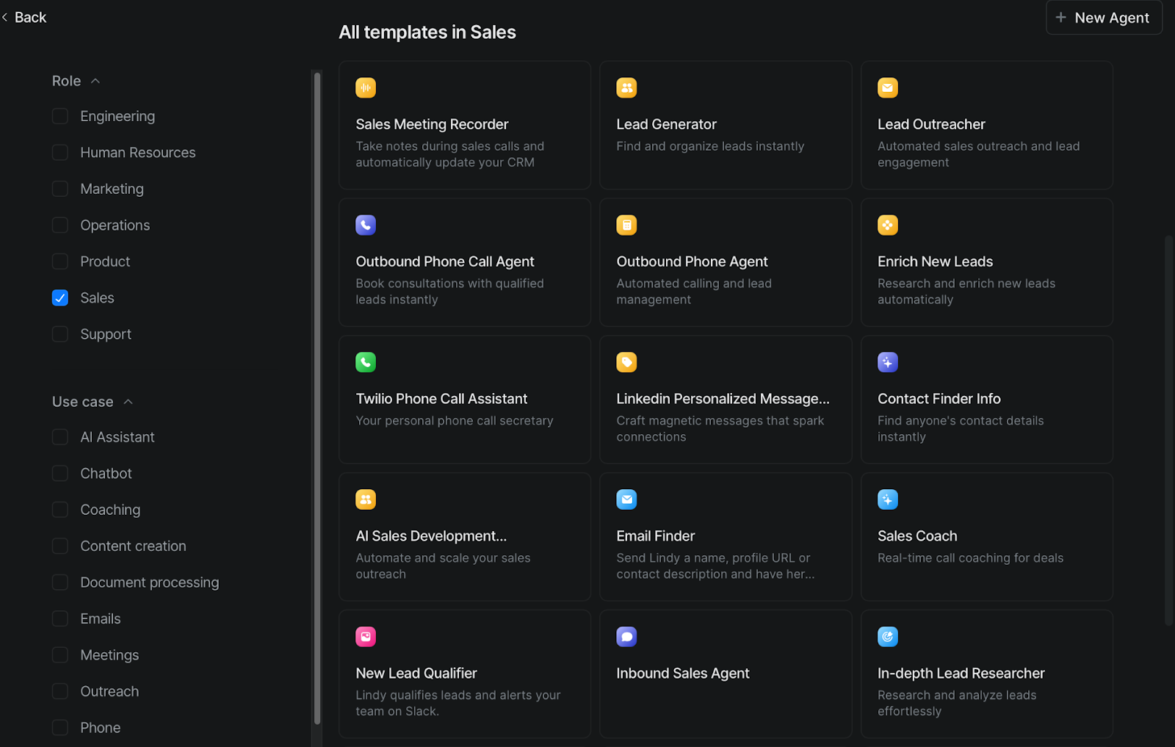This screenshot has height=747, width=1175.
Task: Click the Lead Outreacher envelope icon
Action: 887,88
